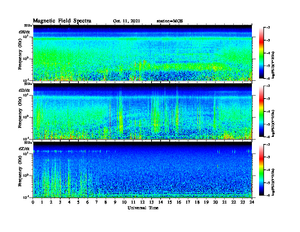Click hour tick label "4" on time axis
The image size is (300, 232).
pyautogui.click(x=69, y=202)
